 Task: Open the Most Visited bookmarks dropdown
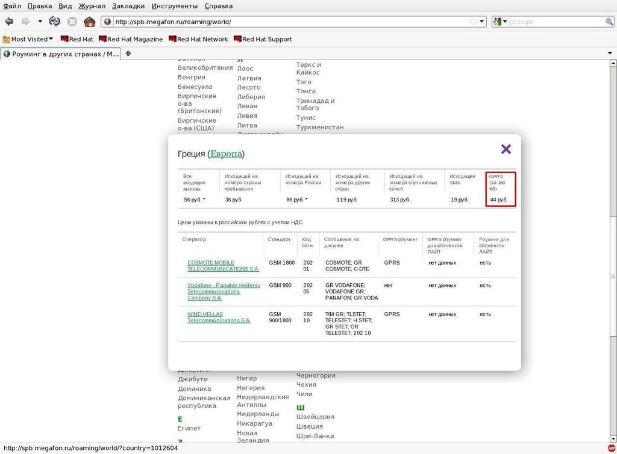coord(28,39)
